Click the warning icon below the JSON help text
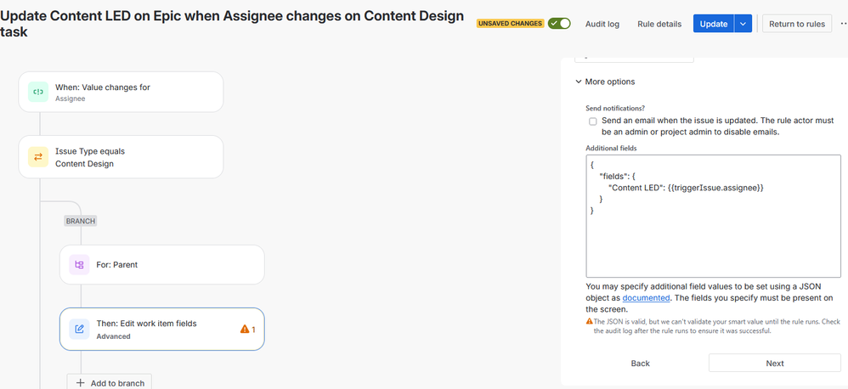 coord(590,322)
